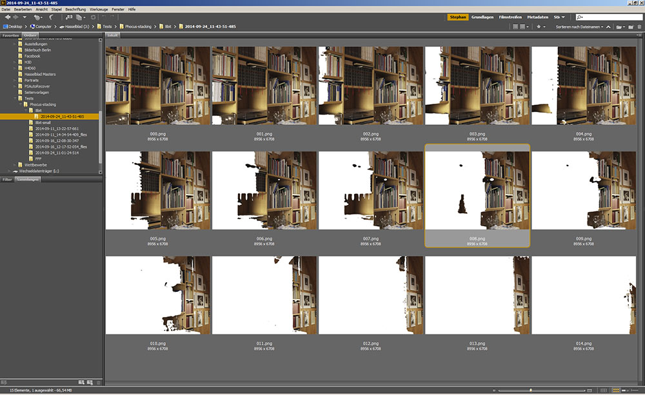Expand the Ausstellungen folder arrow
Viewport: 645px width, 395px height.
15,44
